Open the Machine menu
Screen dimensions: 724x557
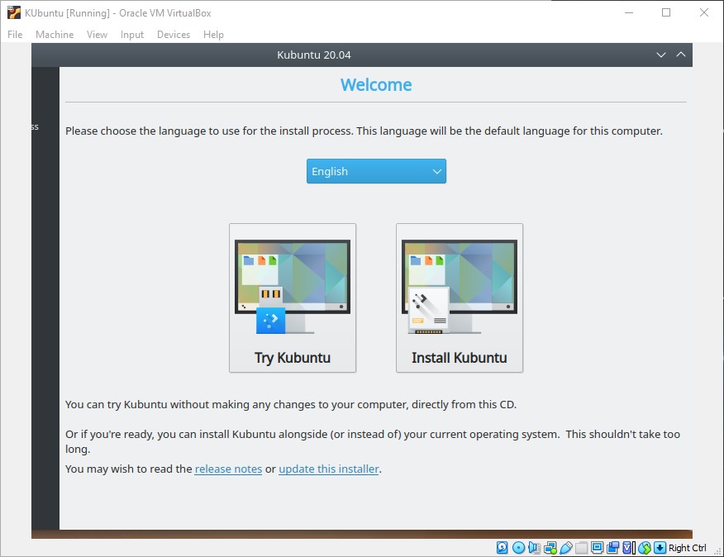coord(55,35)
